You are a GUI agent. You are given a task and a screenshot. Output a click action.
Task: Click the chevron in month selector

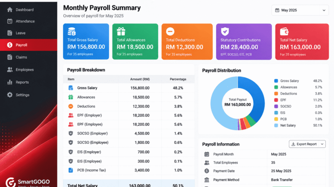[324, 10]
